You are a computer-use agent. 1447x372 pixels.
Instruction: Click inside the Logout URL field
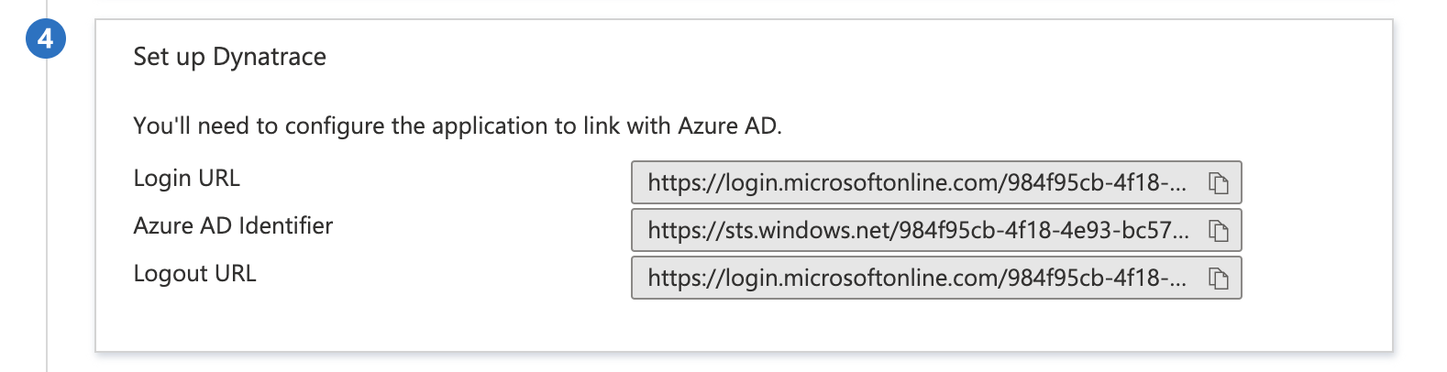917,279
